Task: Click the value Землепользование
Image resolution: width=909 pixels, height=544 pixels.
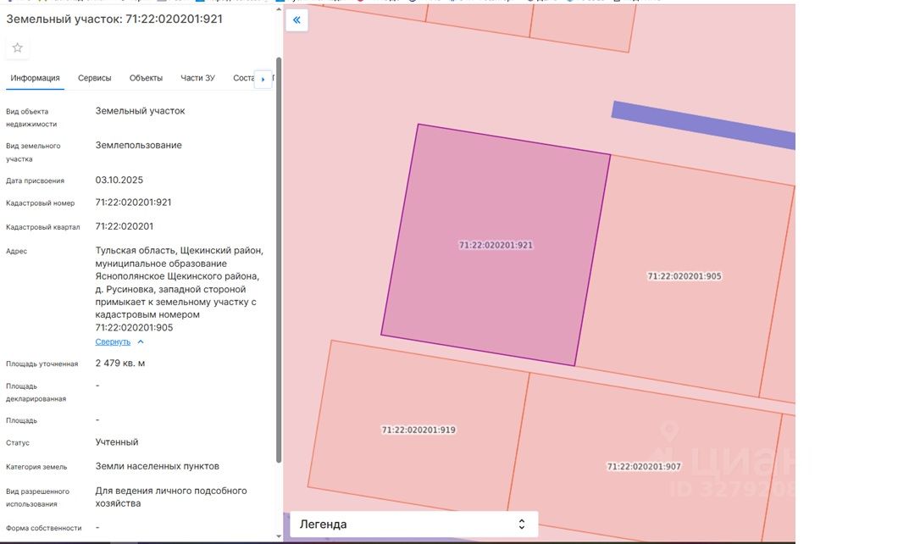Action: (139, 145)
